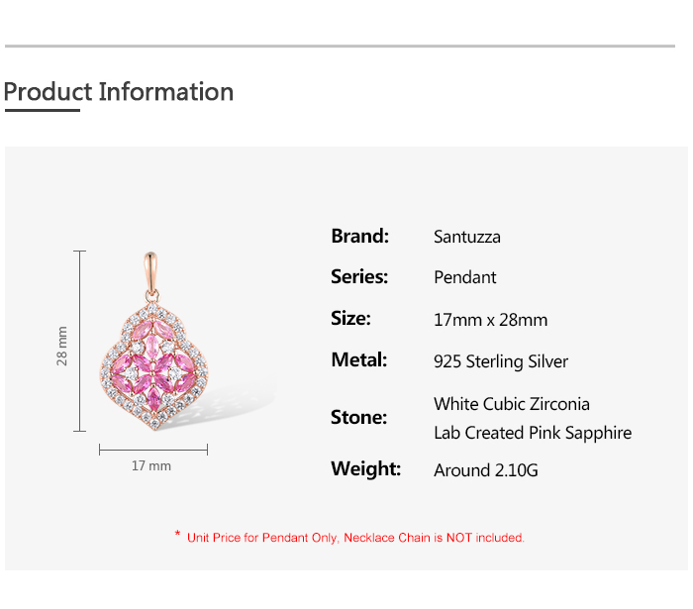Viewport: 693px width, 609px height.
Task: Select the Size label
Action: [x=350, y=318]
